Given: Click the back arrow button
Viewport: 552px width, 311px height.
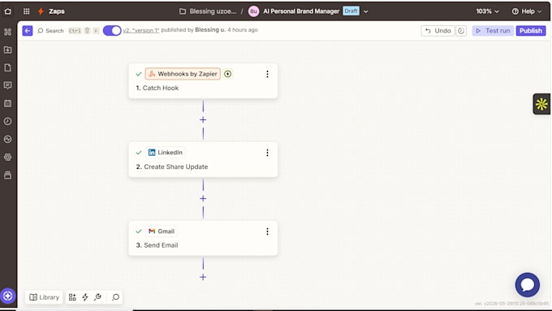Looking at the screenshot, I should point(28,31).
